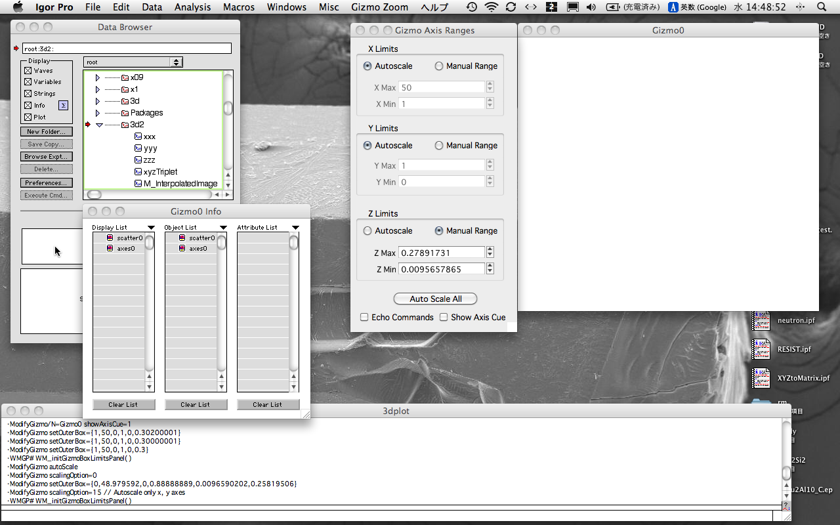
Task: Select the xyzTriplet wave icon
Action: pyautogui.click(x=138, y=172)
